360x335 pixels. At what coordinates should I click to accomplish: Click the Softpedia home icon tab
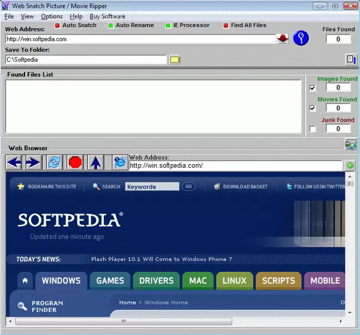25,280
